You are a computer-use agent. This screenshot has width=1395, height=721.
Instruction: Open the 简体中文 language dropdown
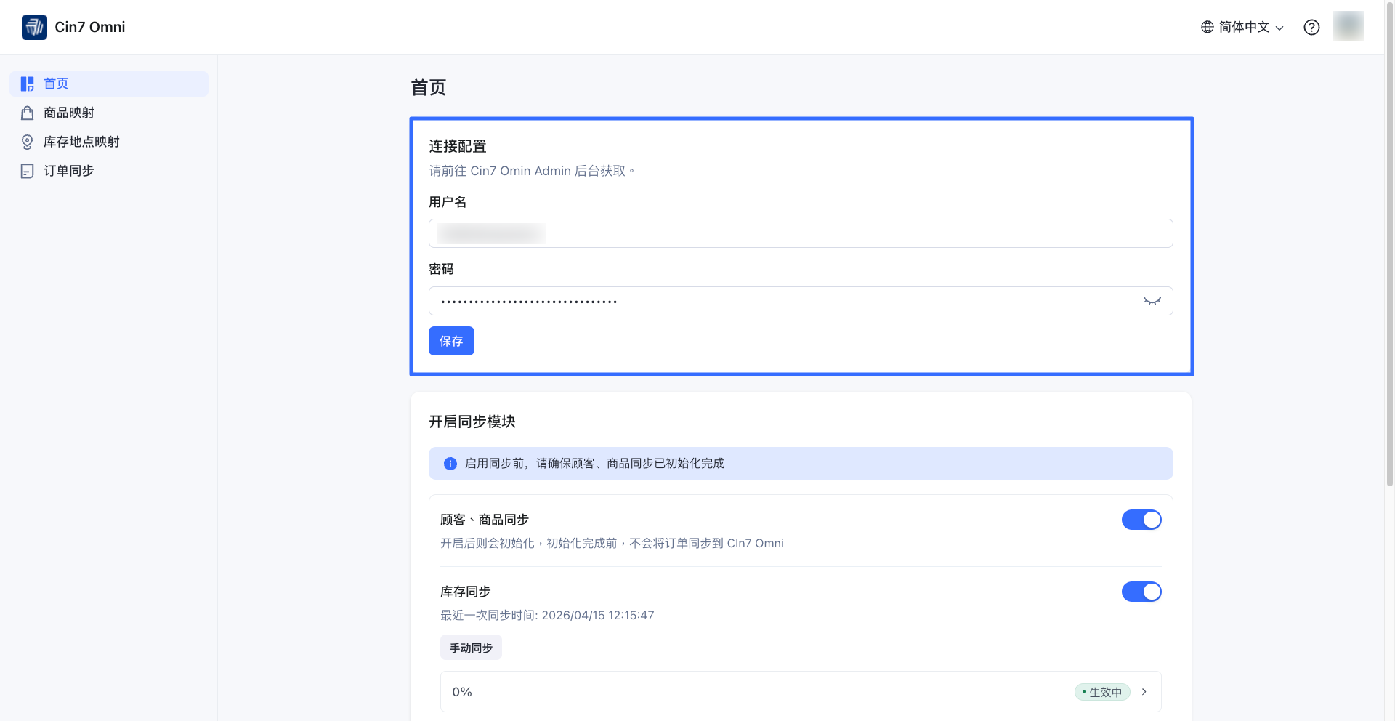coord(1243,27)
